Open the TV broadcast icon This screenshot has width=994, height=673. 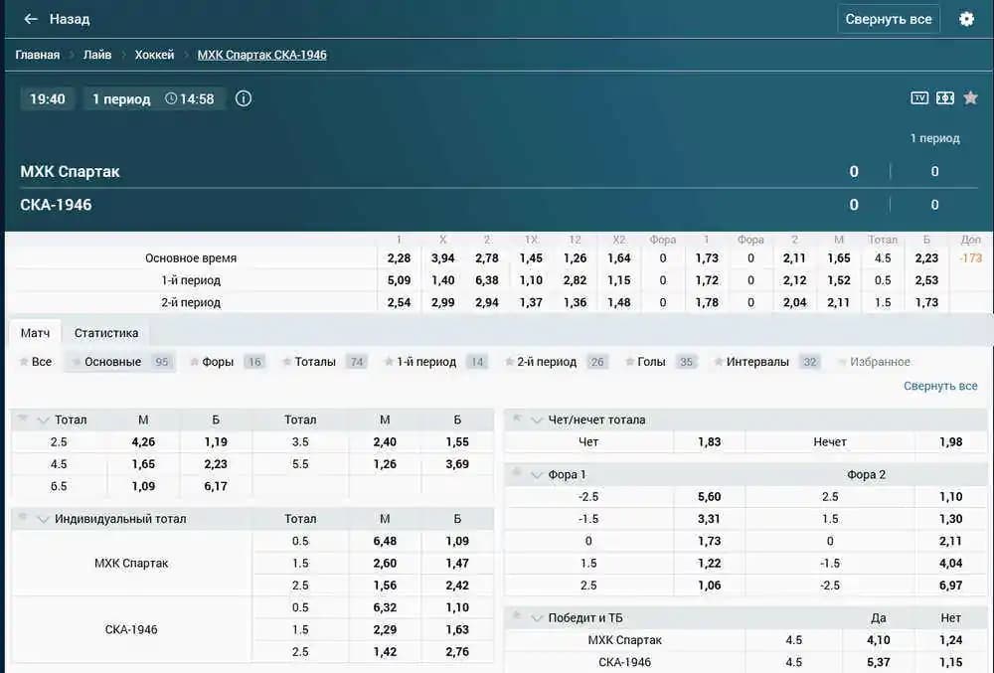coord(919,97)
